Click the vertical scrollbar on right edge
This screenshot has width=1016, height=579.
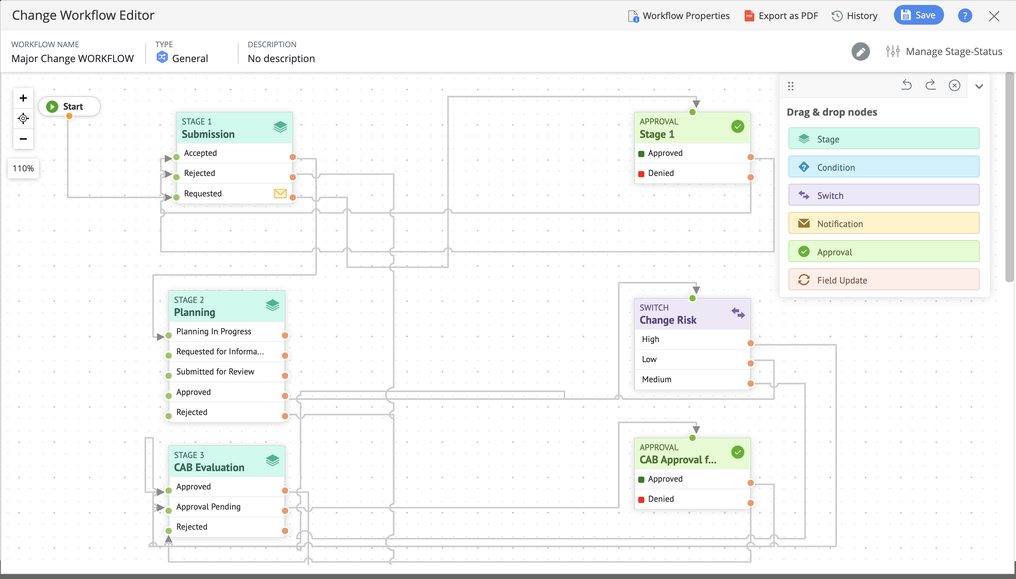(x=1009, y=177)
